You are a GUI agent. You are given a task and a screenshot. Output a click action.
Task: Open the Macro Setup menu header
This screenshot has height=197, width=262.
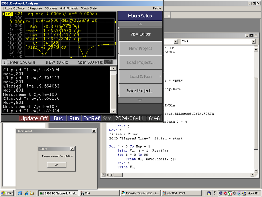(140, 16)
